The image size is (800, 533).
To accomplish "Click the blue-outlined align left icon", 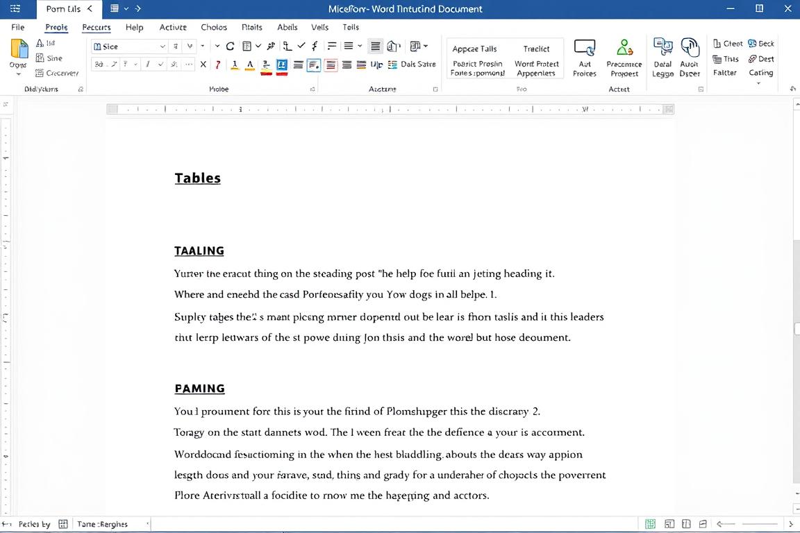I will coord(314,65).
